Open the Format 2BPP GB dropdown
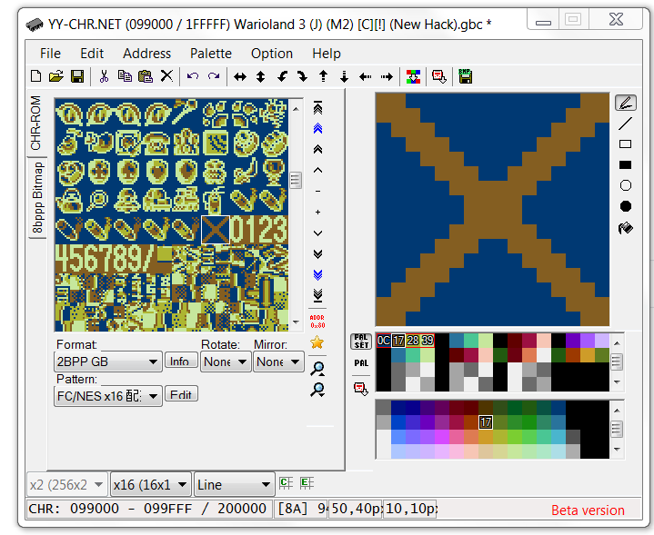Screen dimensions: 654x535 click(x=108, y=362)
